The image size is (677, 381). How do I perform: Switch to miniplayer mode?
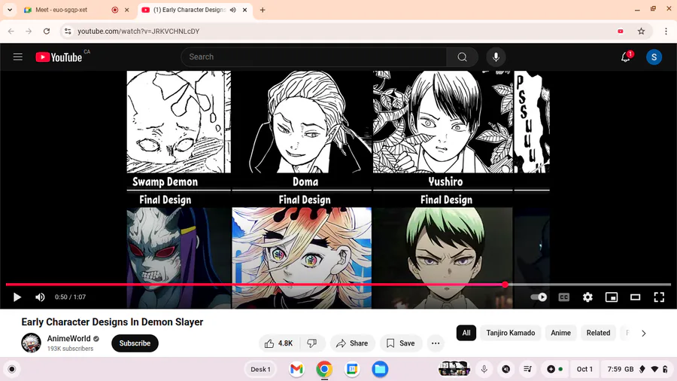612,297
